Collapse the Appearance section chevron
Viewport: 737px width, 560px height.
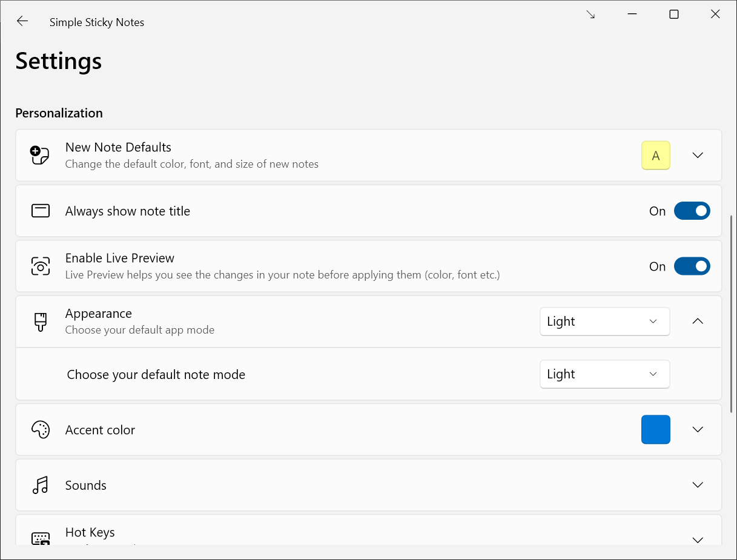pyautogui.click(x=698, y=321)
